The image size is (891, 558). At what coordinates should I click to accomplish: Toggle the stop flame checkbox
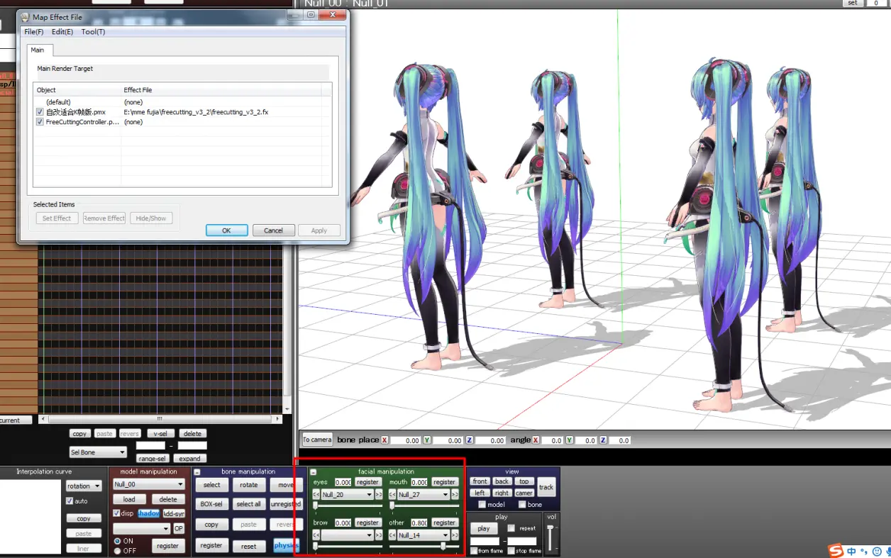pyautogui.click(x=511, y=551)
